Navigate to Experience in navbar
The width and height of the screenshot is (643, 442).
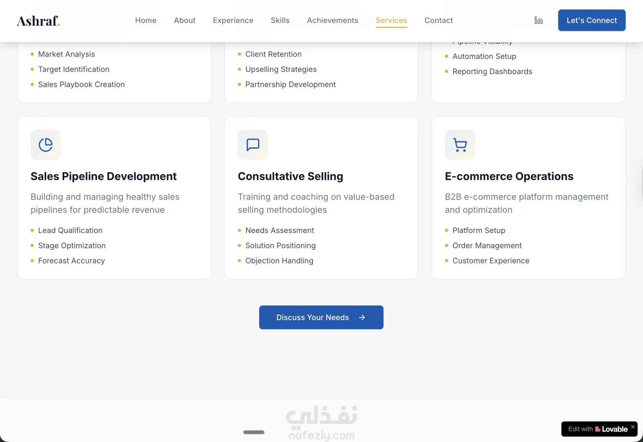tap(233, 20)
